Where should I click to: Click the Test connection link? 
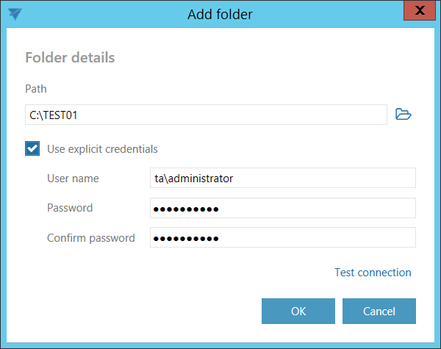[x=373, y=273]
